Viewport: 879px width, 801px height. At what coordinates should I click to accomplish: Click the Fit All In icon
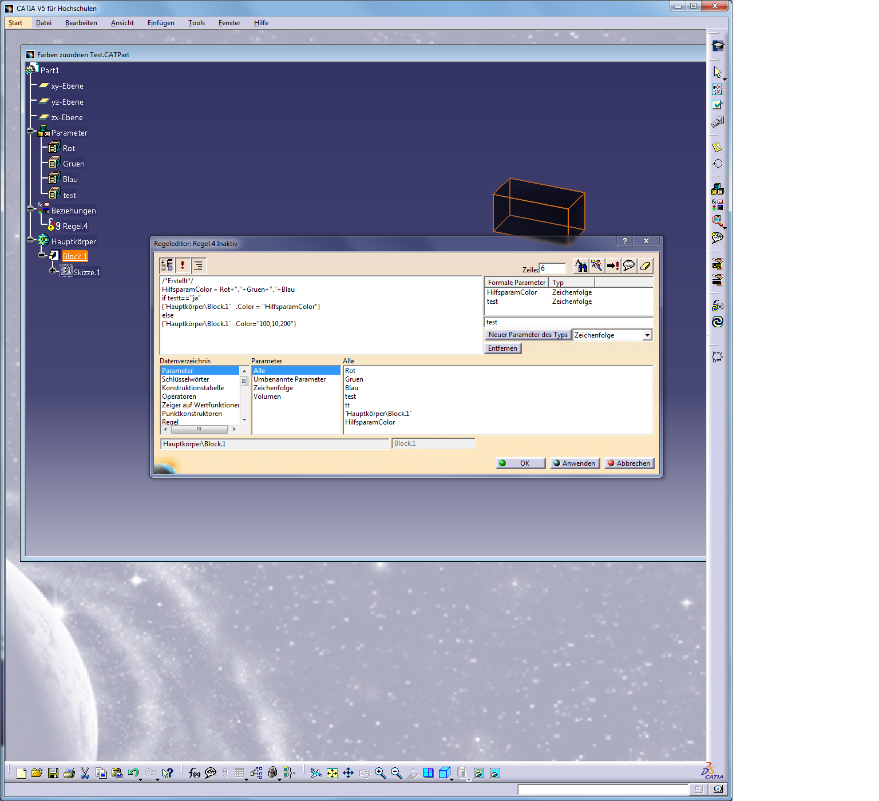tap(332, 773)
